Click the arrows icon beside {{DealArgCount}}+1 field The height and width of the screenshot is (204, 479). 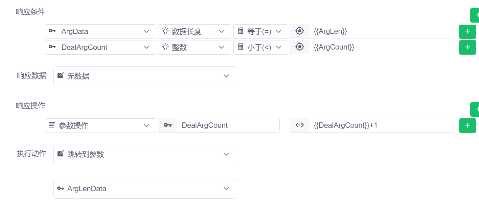pos(299,125)
